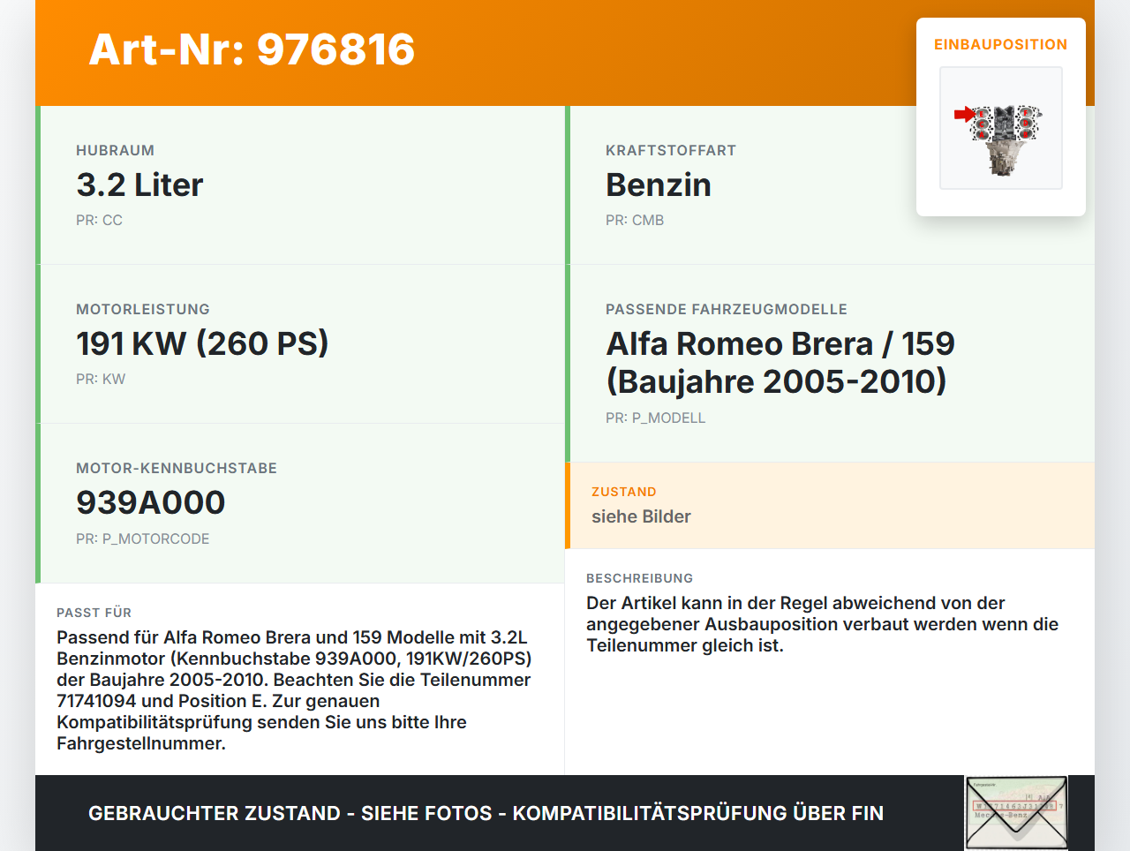Click the 939A000 motor code value
This screenshot has height=851, width=1130.
150,502
